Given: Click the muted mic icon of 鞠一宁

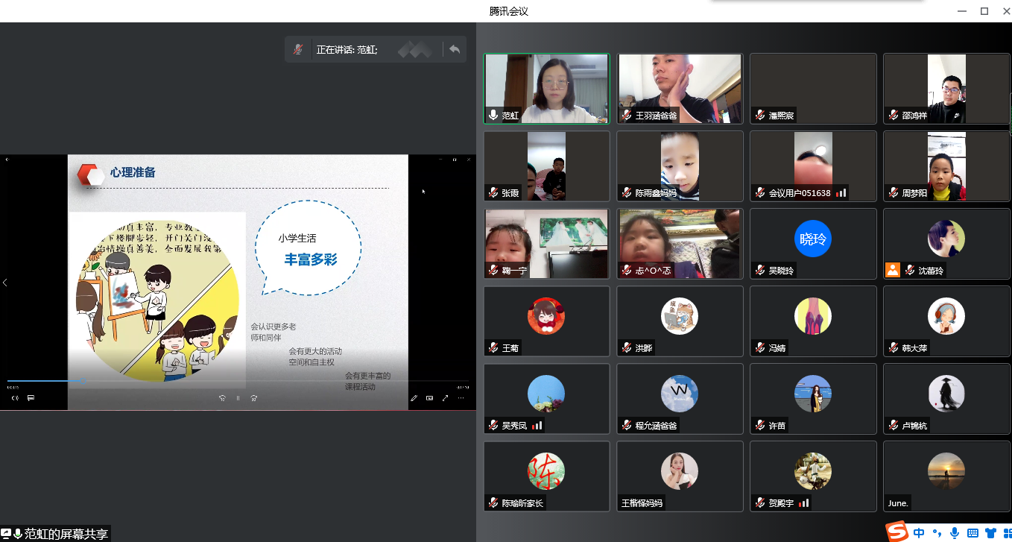Looking at the screenshot, I should (x=493, y=271).
